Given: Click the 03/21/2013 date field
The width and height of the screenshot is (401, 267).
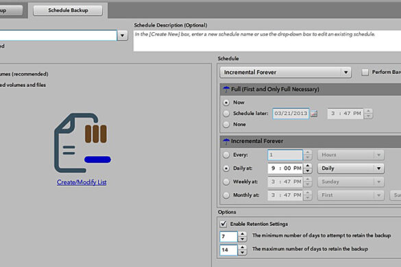Looking at the screenshot, I should click(x=291, y=114).
